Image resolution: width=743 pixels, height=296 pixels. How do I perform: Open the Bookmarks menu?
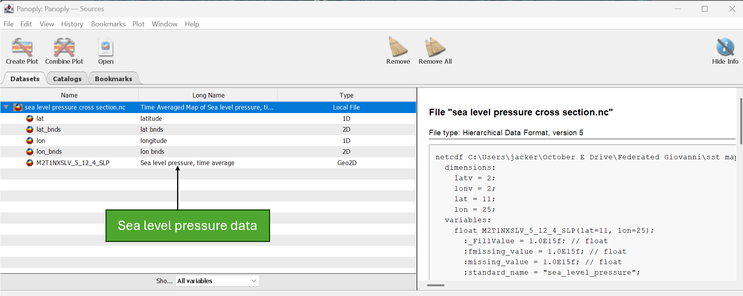pos(108,24)
